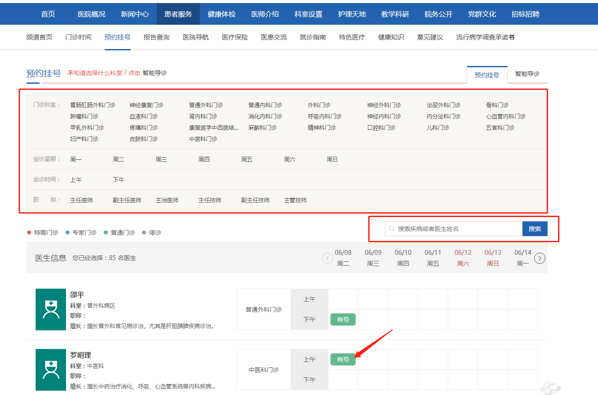Open 教学科研 menu
Screen dimensions: 598x395
click(395, 14)
